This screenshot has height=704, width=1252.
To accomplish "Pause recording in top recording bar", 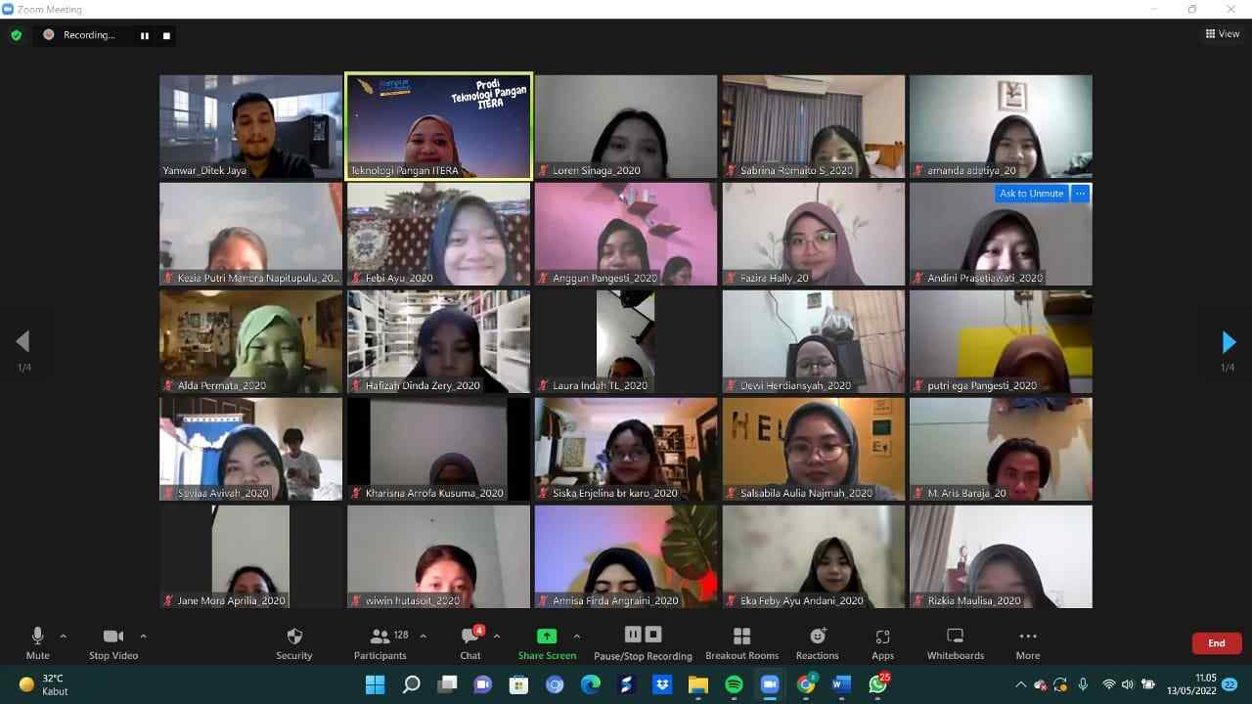I will pos(145,36).
